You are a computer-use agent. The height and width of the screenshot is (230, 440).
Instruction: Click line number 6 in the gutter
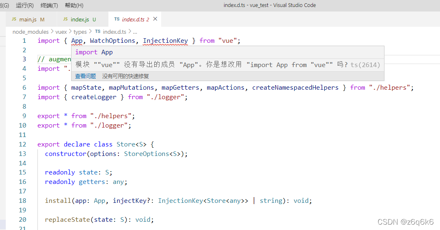click(24, 88)
